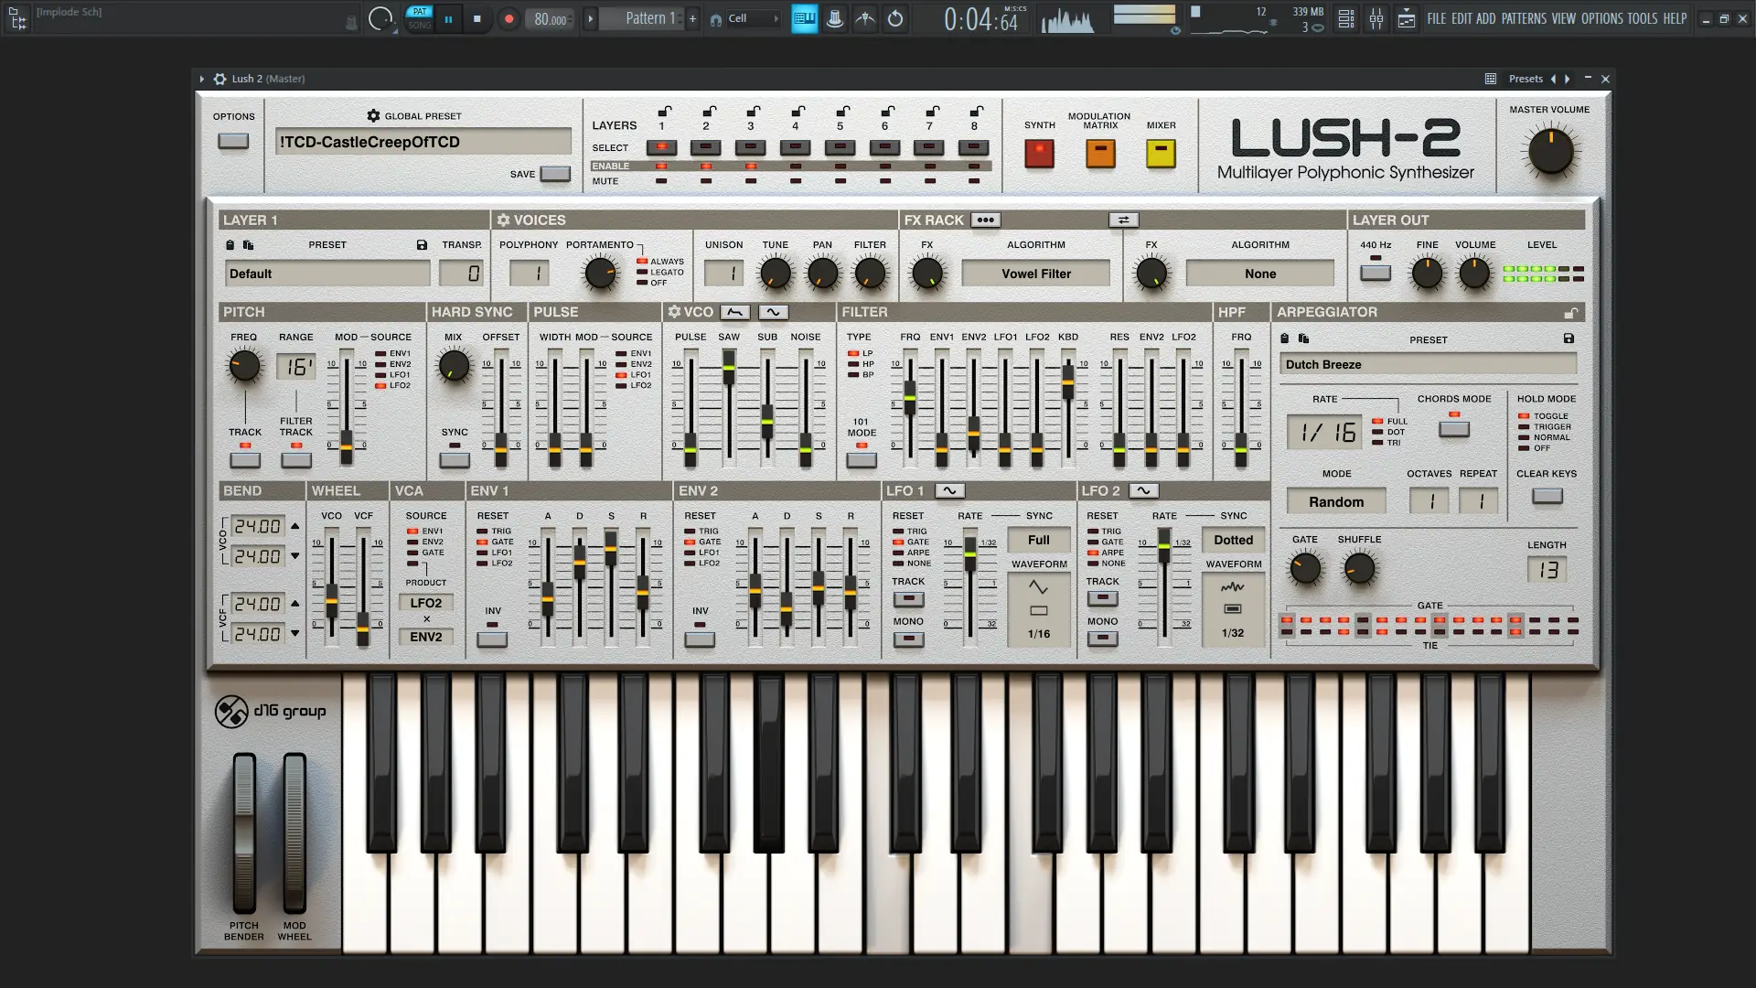
Task: Open the TOOLS menu
Action: point(1642,18)
